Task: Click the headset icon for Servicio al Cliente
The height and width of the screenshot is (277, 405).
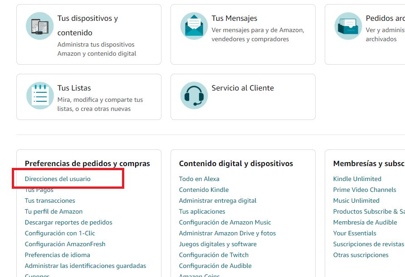Action: click(x=194, y=96)
